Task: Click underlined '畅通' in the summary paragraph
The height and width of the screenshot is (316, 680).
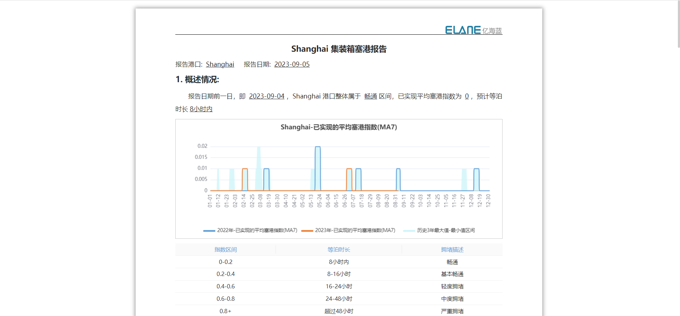Action: (370, 96)
